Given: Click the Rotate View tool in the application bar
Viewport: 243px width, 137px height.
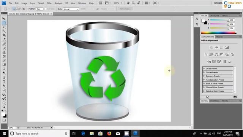Looking at the screenshot, I should click(x=139, y=3).
